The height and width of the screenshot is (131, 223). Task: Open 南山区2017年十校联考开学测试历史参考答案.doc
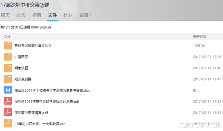point(52,90)
